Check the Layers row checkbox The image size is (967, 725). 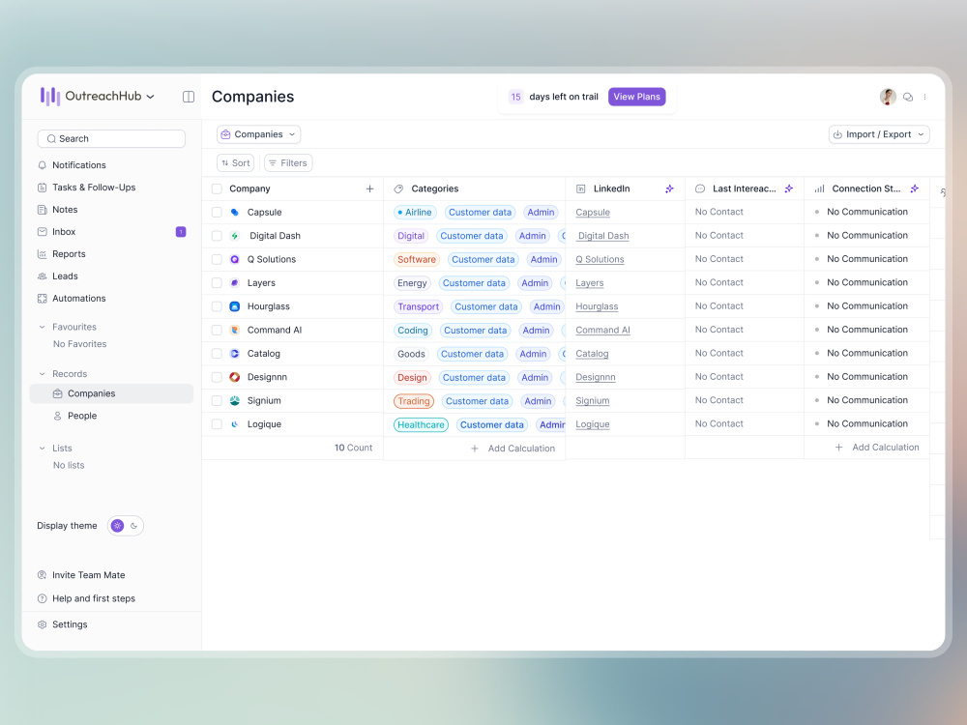(x=217, y=283)
